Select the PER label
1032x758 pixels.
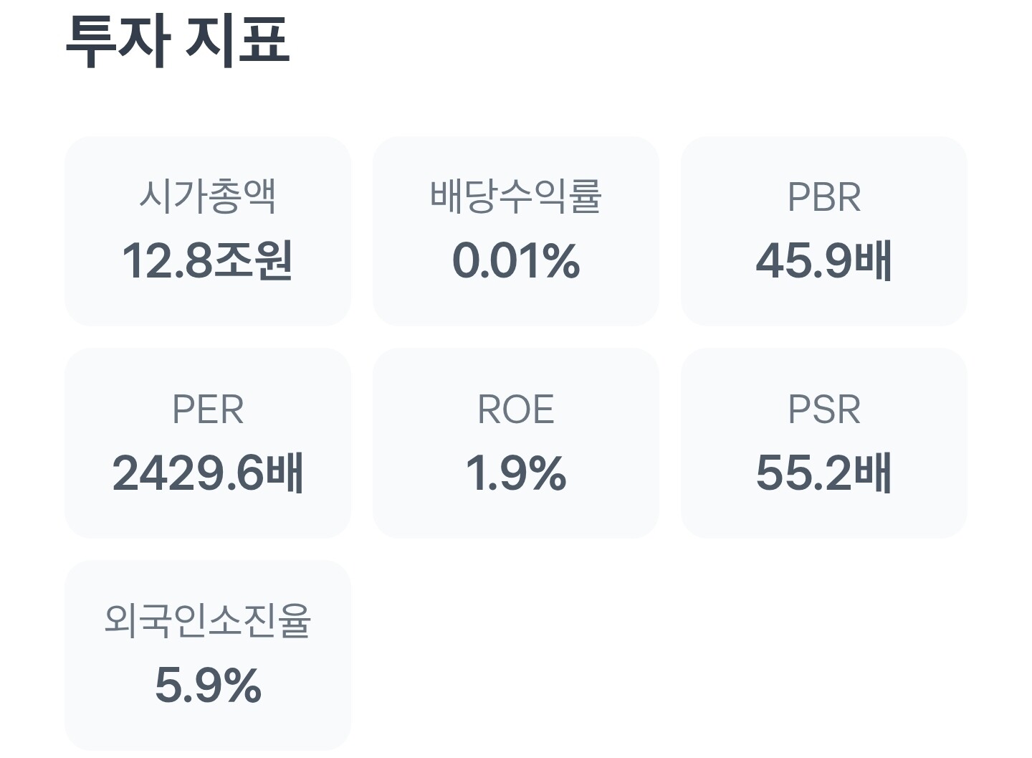click(207, 409)
